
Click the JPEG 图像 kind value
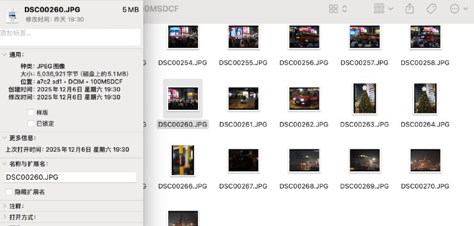pyautogui.click(x=51, y=66)
